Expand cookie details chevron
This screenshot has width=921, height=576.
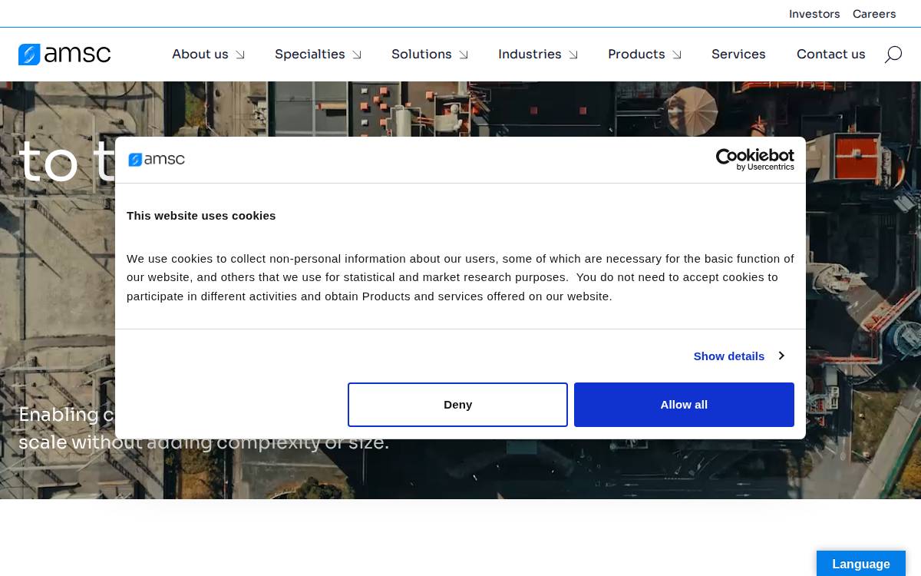(781, 356)
